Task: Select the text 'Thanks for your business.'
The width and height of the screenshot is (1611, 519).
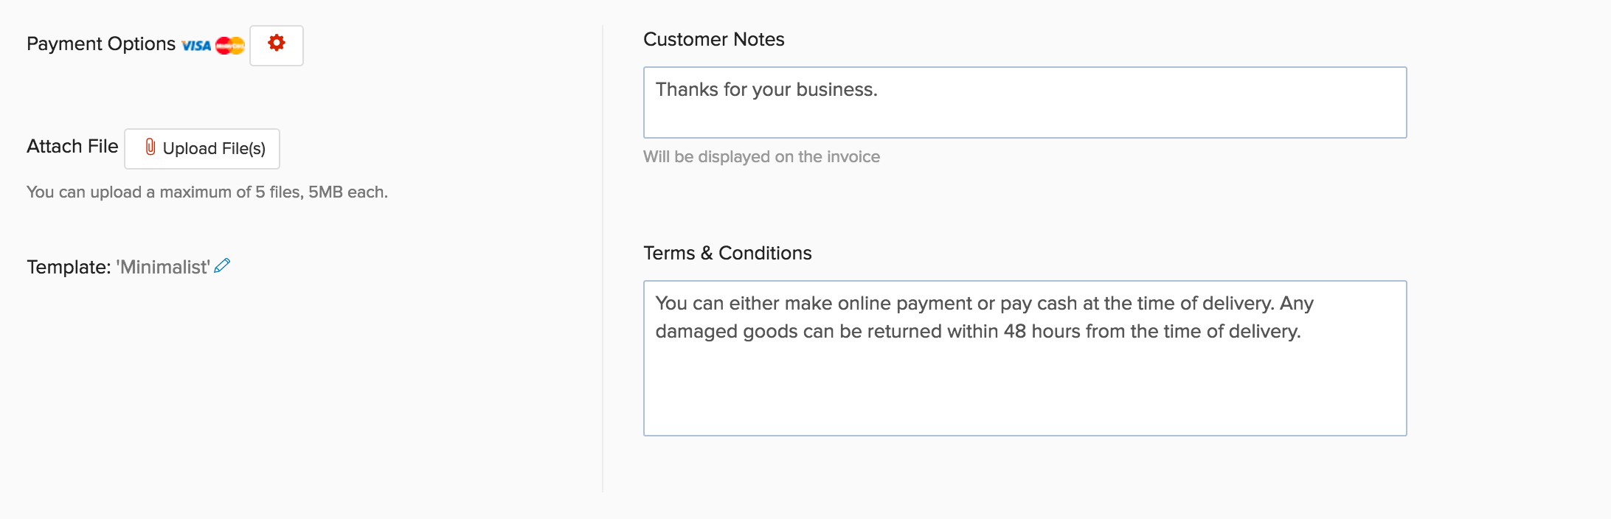Action: point(767,90)
